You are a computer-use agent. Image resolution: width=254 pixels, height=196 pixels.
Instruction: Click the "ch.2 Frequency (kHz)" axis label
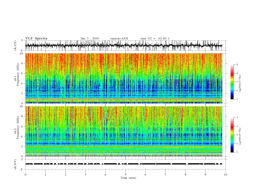coord(17,127)
